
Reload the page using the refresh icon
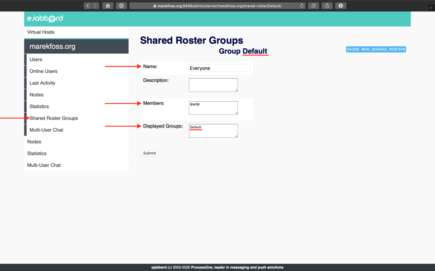tap(302, 6)
